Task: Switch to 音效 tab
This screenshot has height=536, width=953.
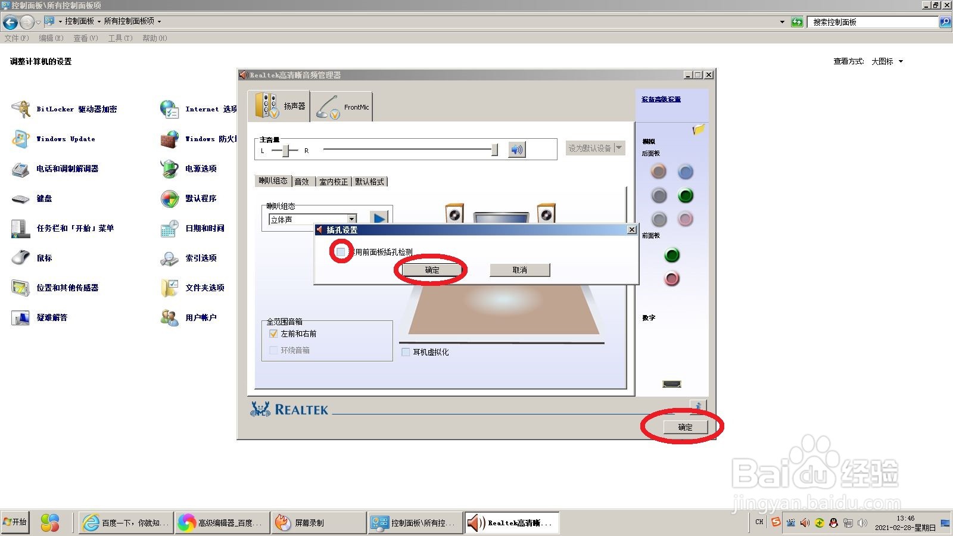Action: 302,182
